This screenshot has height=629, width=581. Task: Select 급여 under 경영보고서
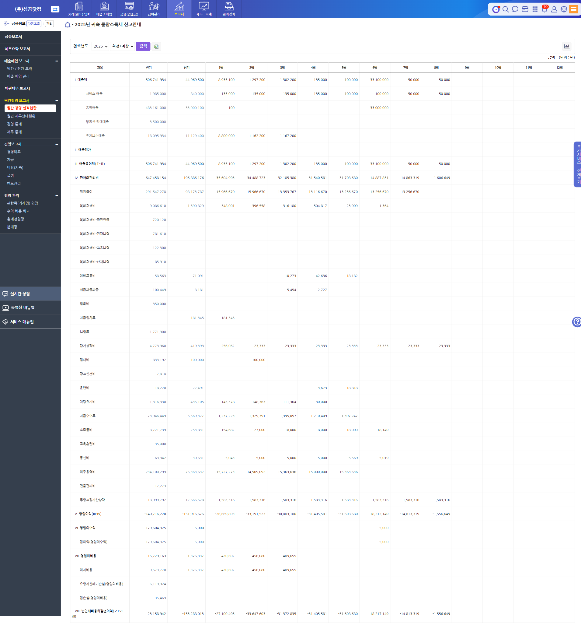click(10, 175)
